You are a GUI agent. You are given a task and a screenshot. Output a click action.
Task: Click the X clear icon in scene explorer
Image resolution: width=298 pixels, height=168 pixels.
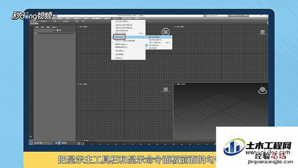55,31
